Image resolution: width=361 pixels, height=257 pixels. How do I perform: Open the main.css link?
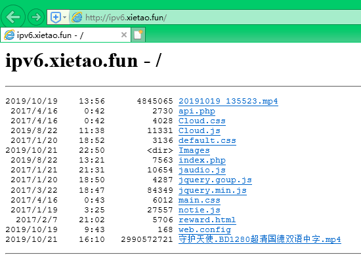pyautogui.click(x=200, y=201)
